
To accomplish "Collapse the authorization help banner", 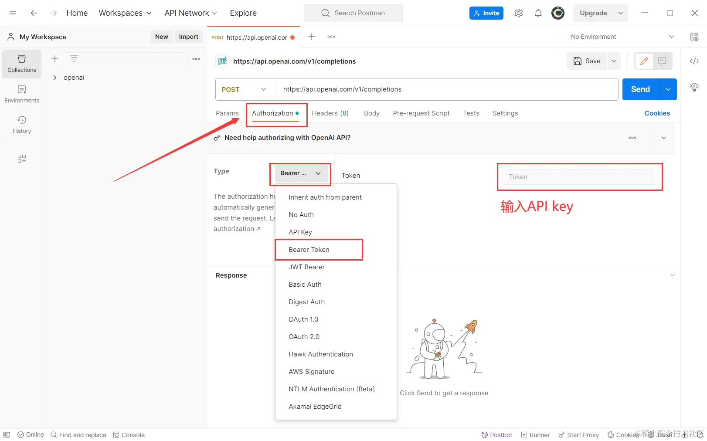I will (x=664, y=138).
